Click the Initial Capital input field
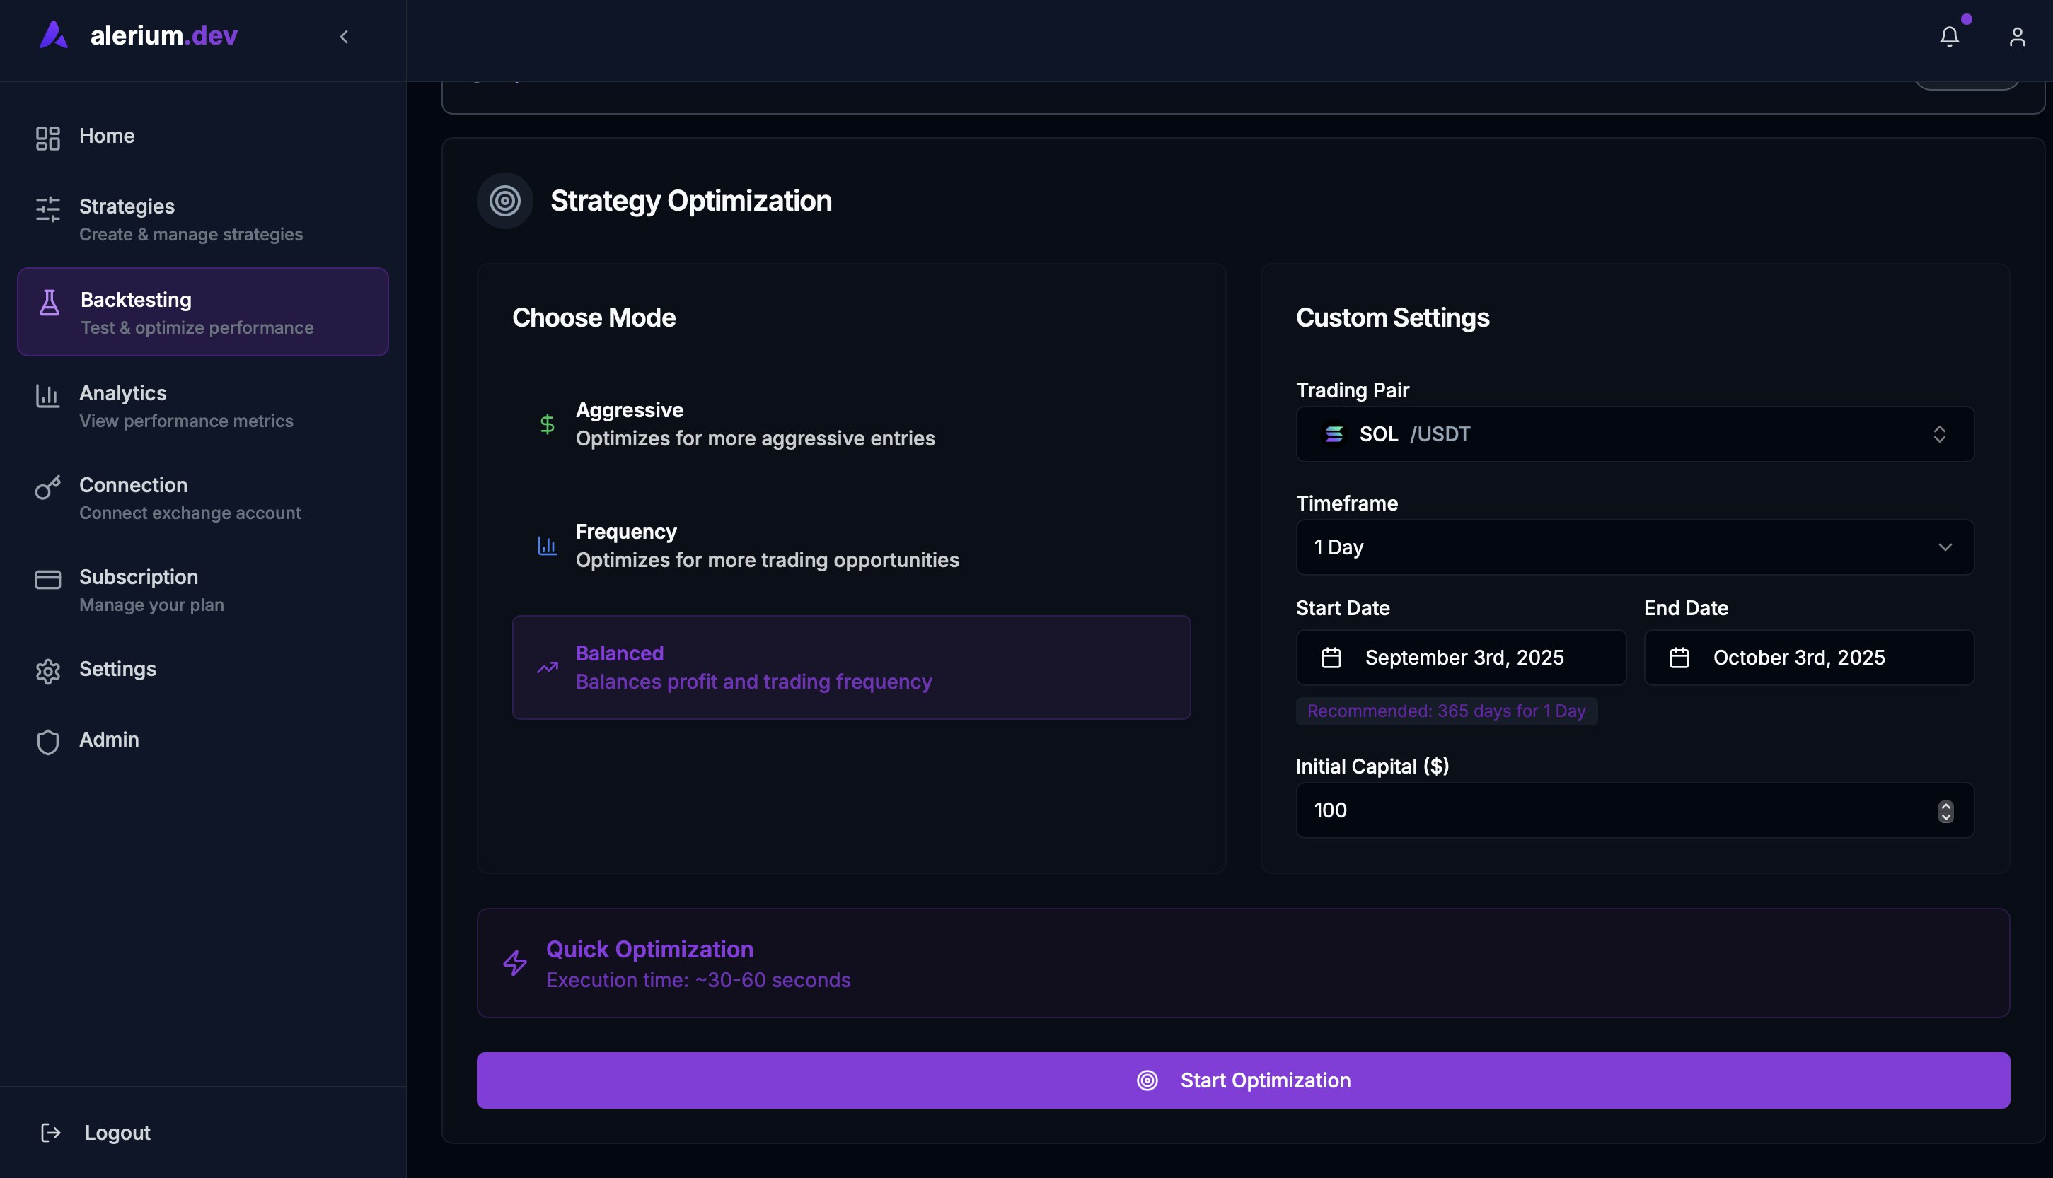Image resolution: width=2053 pixels, height=1178 pixels. [x=1610, y=811]
